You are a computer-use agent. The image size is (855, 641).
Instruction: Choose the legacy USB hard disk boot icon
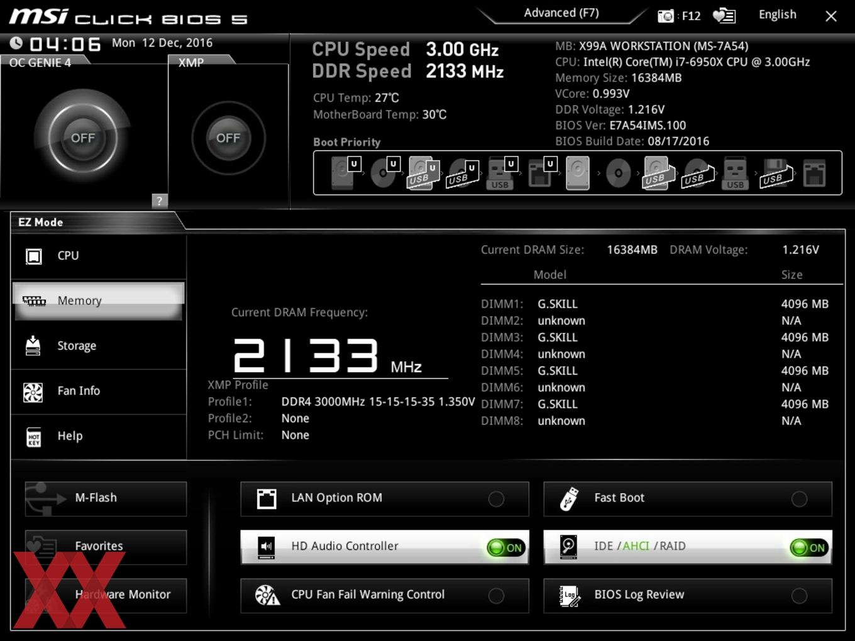point(658,173)
